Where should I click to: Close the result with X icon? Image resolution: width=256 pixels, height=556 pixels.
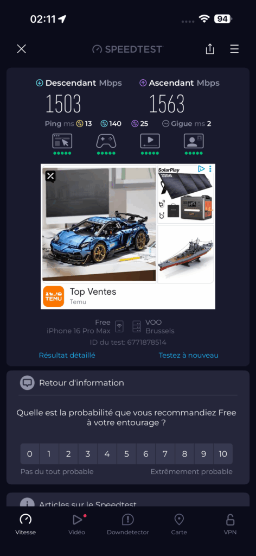coord(22,49)
